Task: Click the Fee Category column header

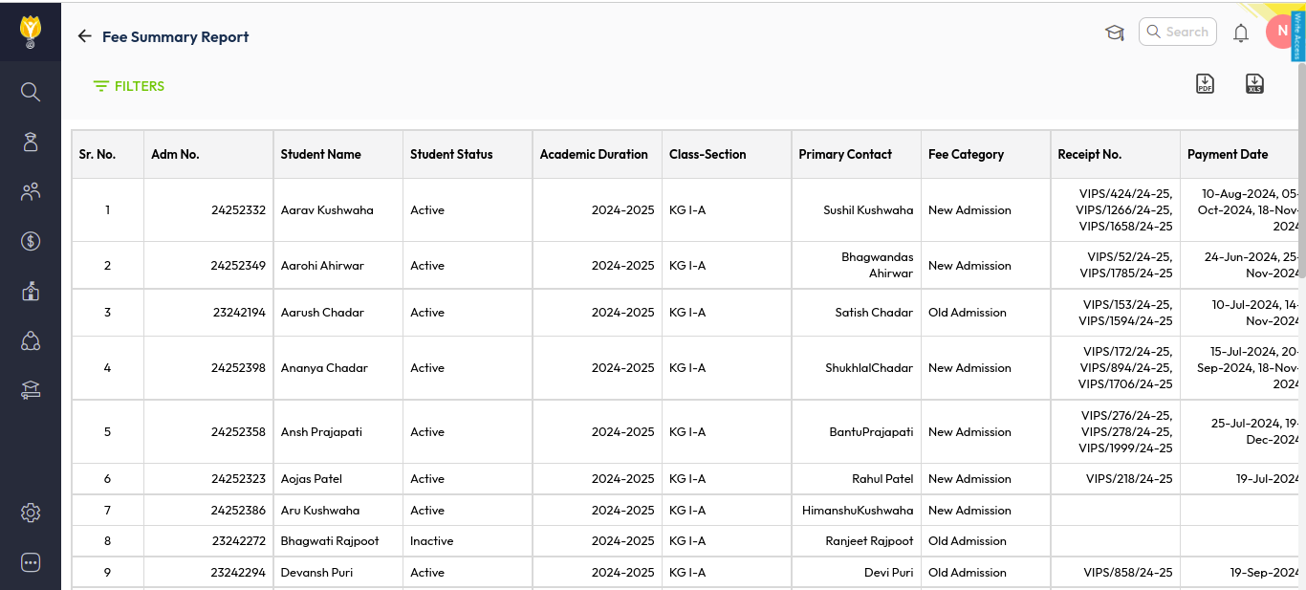Action: (966, 154)
